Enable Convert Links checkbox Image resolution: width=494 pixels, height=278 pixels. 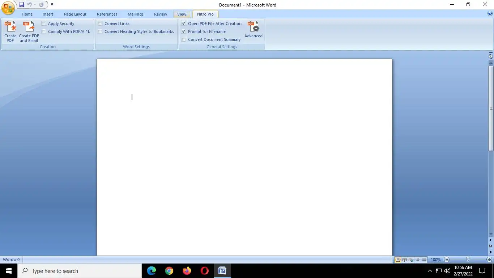click(x=100, y=24)
